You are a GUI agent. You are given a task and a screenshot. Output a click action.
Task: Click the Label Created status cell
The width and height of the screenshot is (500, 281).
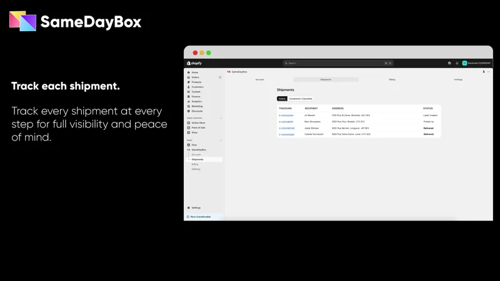430,116
